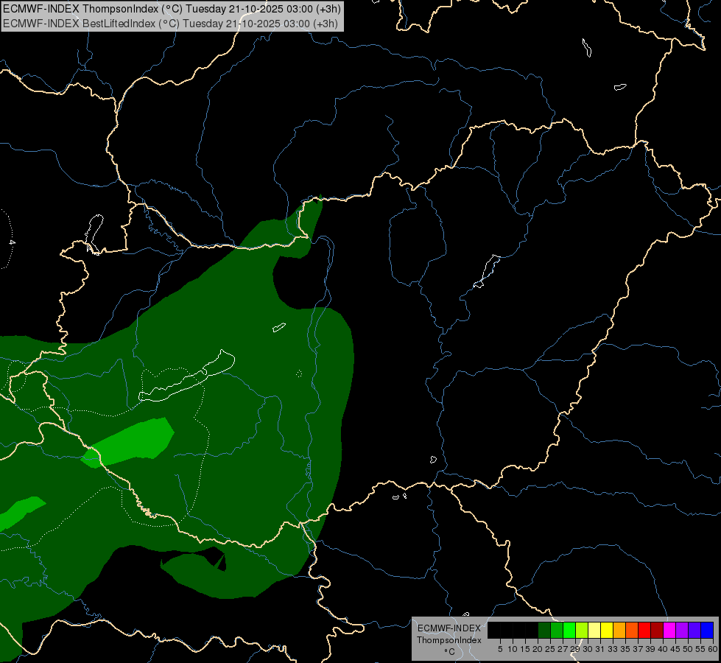
Task: Click the legend tick value 40
Action: pyautogui.click(x=663, y=649)
